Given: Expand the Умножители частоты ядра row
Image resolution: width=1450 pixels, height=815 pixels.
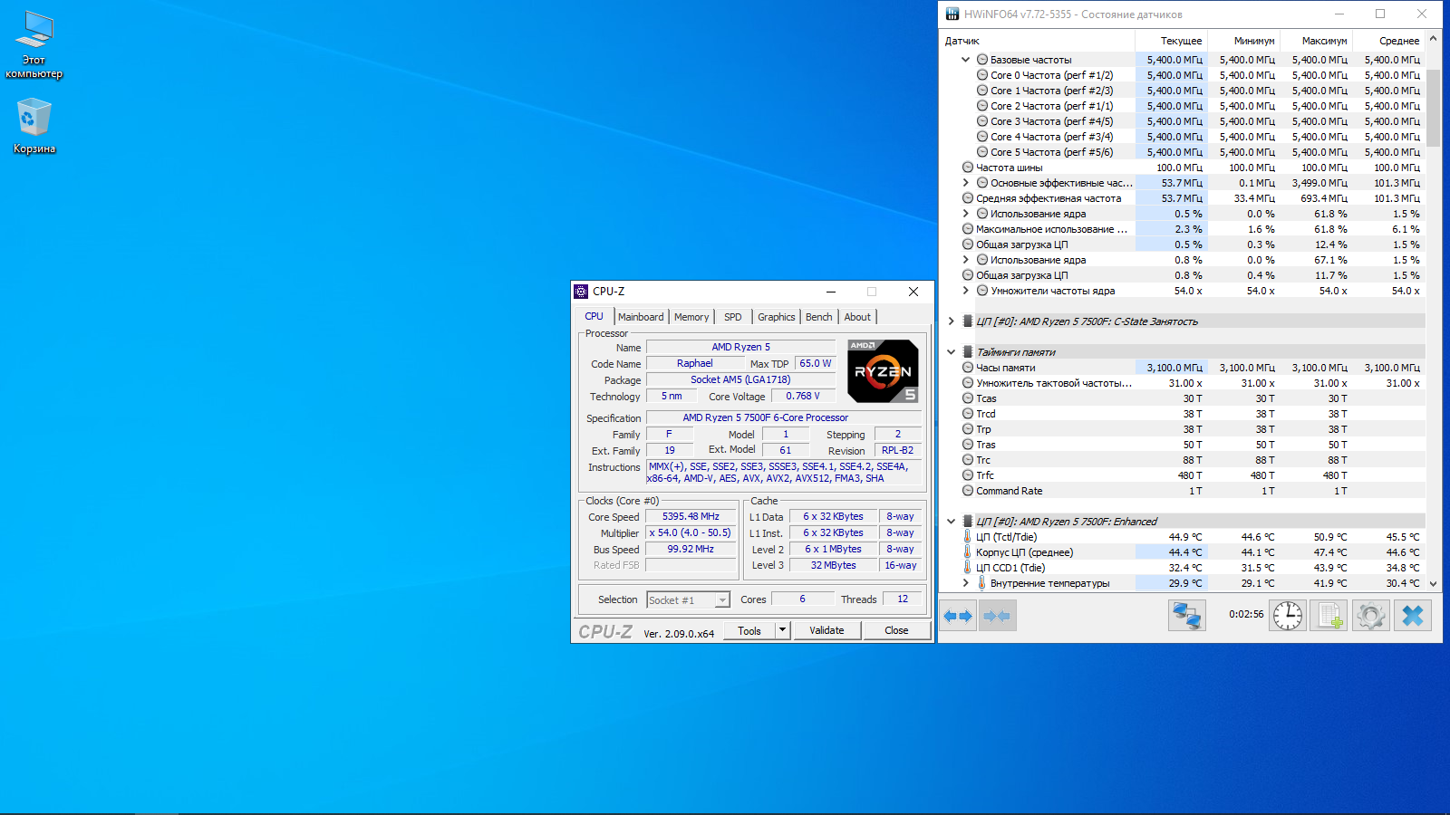Looking at the screenshot, I should 965,291.
